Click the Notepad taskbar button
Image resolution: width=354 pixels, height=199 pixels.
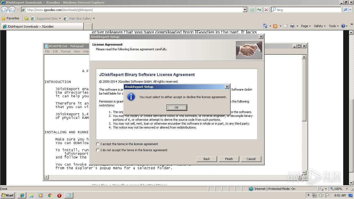(69, 195)
